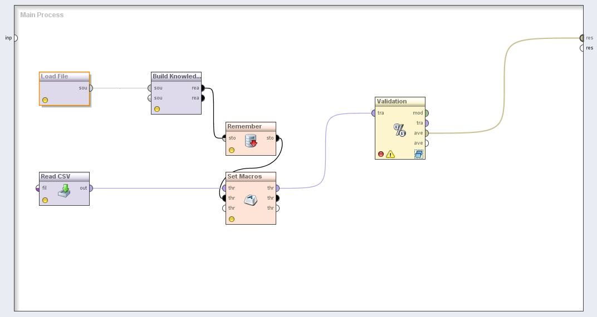
Task: Click the connected 'res' result port
Action: (x=582, y=38)
